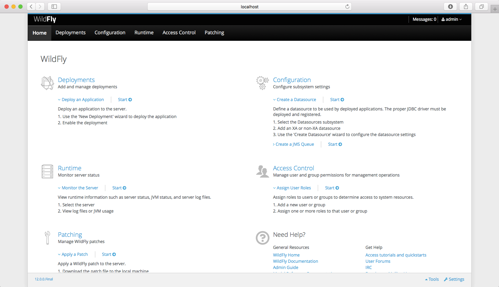Click the localhost address bar
Viewport: 499px width, 287px height.
(x=249, y=7)
